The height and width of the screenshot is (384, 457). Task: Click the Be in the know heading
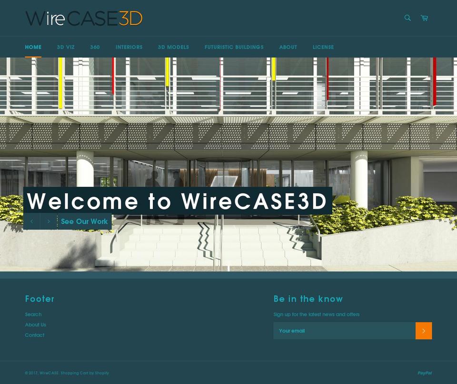click(x=308, y=299)
